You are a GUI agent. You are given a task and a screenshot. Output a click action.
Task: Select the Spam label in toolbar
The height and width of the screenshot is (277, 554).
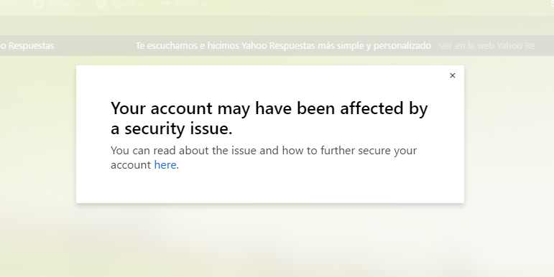[123, 4]
